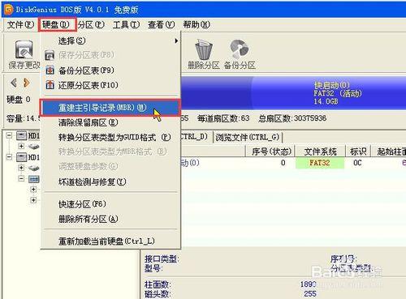
Task: Open the 工具(T) menu
Action: click(126, 25)
